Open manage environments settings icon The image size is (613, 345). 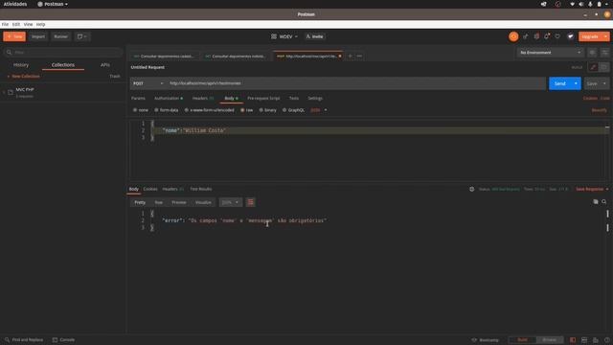pyautogui.click(x=604, y=53)
